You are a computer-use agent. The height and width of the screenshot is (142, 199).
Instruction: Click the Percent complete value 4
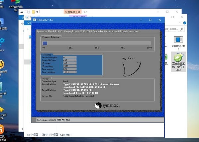70,57
